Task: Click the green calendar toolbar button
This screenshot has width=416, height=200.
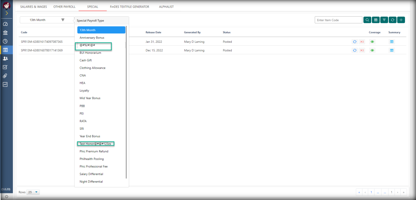Action: [376, 20]
